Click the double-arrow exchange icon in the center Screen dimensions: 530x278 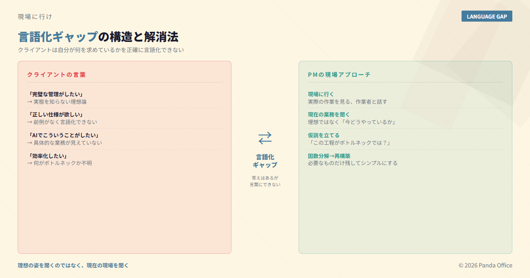(x=265, y=138)
